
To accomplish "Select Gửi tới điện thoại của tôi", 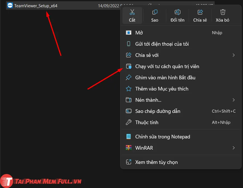I will click(x=162, y=44).
